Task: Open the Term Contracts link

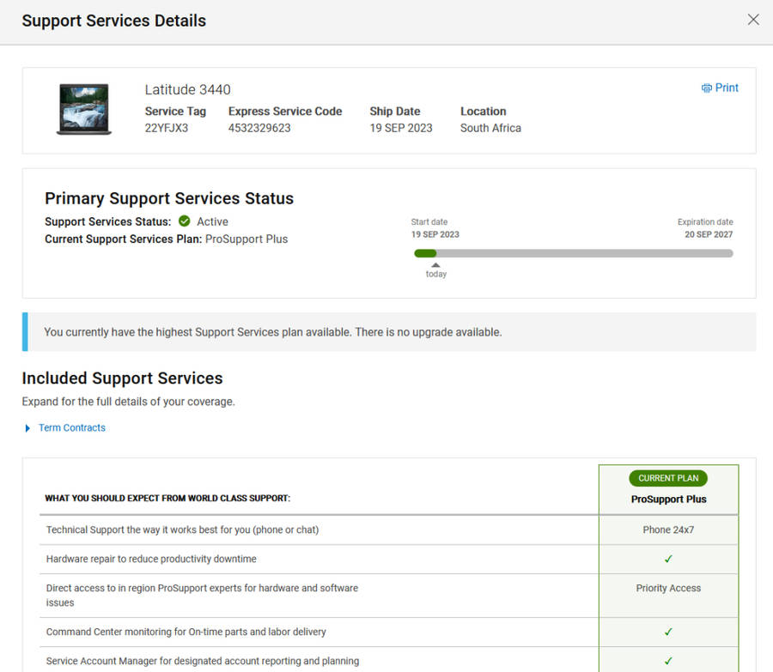Action: tap(72, 427)
